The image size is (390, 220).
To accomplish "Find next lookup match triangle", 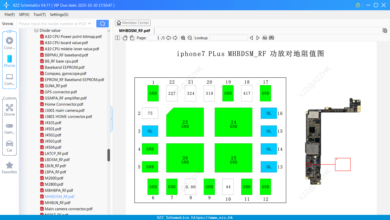I will 258,38.
